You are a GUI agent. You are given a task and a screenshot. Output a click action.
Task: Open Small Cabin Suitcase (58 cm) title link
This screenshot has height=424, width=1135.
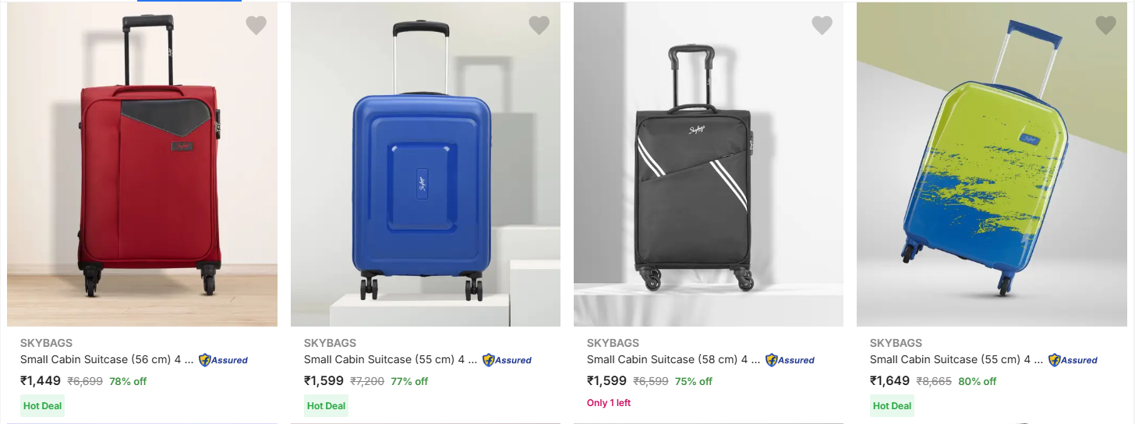click(673, 359)
